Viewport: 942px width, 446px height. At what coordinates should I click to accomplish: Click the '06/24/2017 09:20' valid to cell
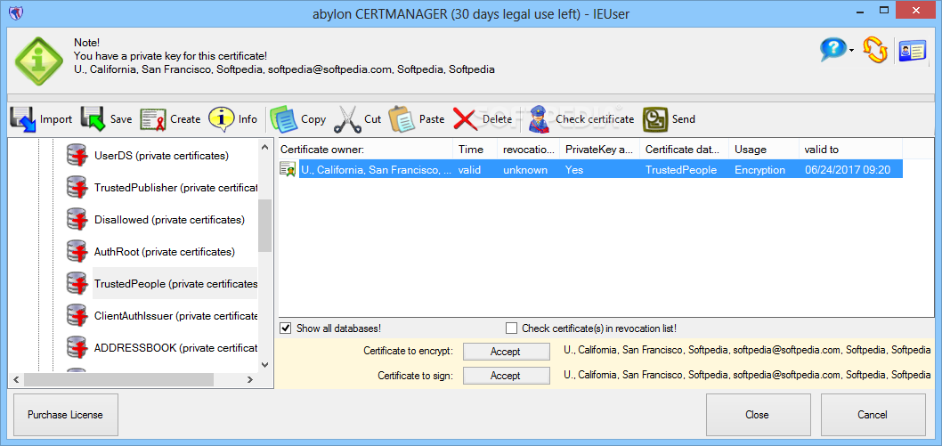click(x=847, y=170)
